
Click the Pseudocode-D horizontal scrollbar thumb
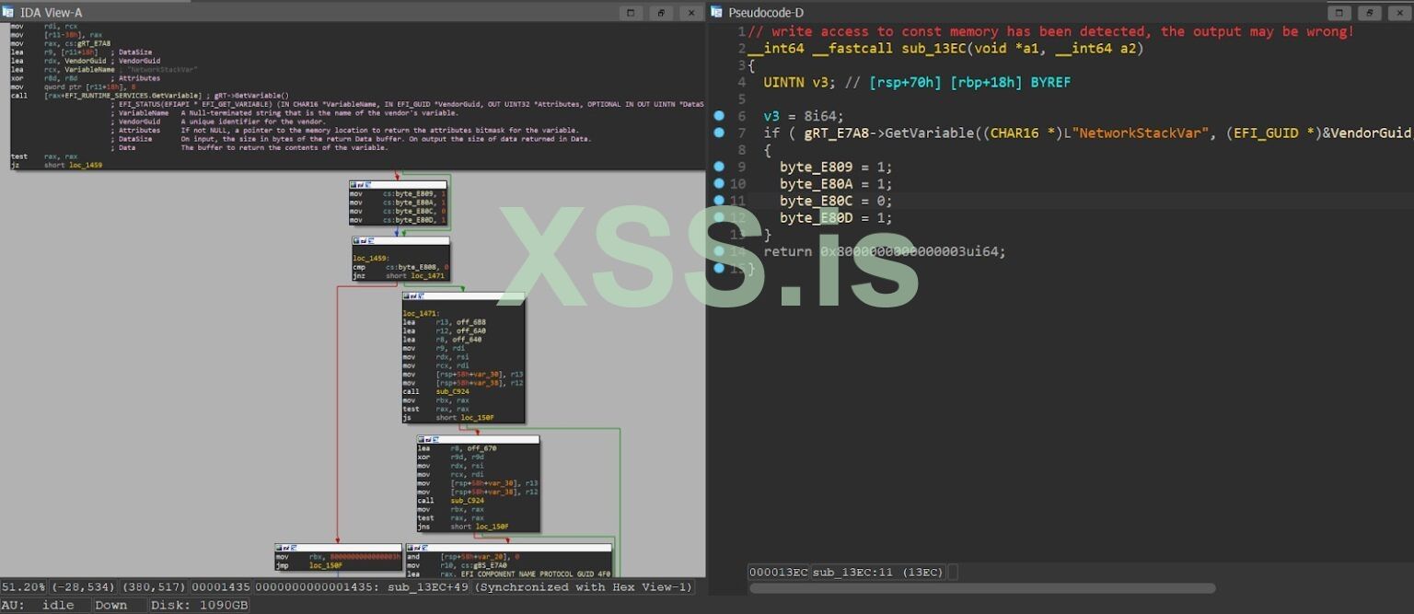[982, 588]
